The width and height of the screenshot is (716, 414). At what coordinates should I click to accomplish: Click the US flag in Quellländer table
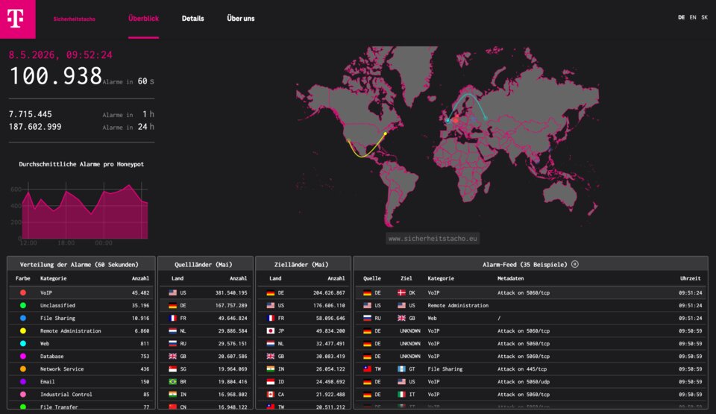click(x=172, y=292)
